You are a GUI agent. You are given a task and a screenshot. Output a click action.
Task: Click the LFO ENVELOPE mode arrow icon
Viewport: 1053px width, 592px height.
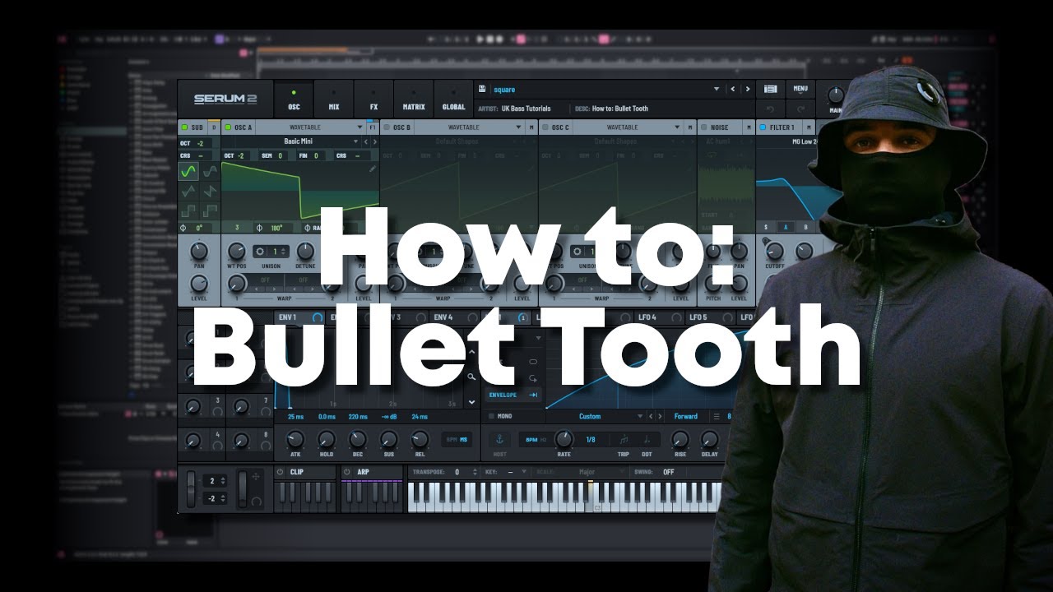pyautogui.click(x=533, y=395)
